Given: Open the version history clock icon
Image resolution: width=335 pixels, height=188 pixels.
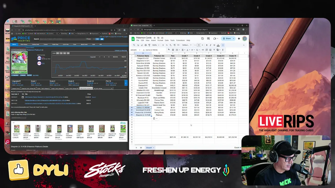Looking at the screenshot, I should click(x=203, y=39).
